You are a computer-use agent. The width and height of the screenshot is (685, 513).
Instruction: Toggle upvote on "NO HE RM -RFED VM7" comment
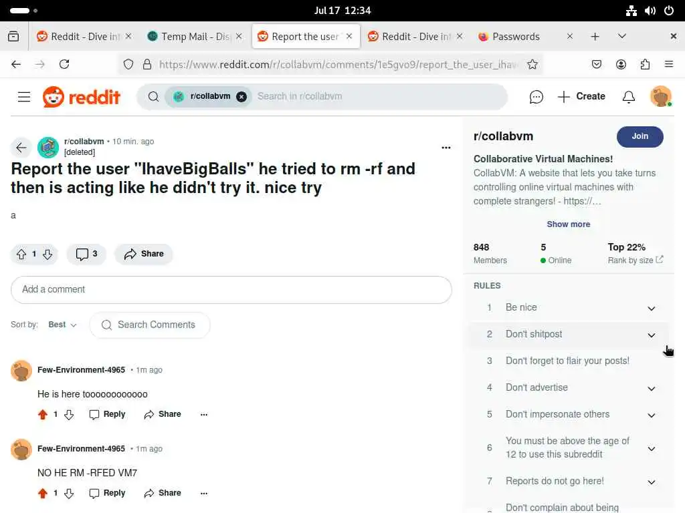point(43,494)
